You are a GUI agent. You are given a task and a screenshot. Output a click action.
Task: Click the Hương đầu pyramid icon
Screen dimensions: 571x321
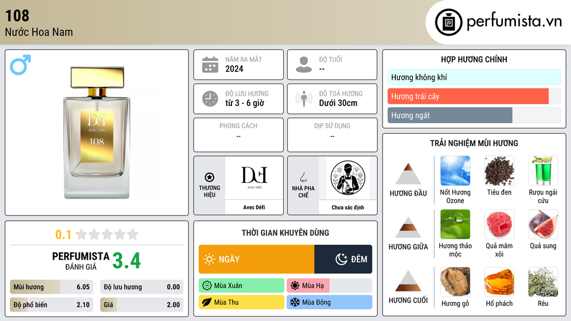click(408, 174)
